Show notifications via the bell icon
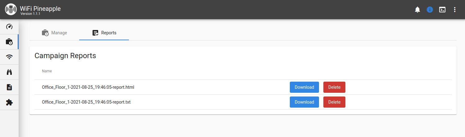Image resolution: width=465 pixels, height=137 pixels. (417, 10)
